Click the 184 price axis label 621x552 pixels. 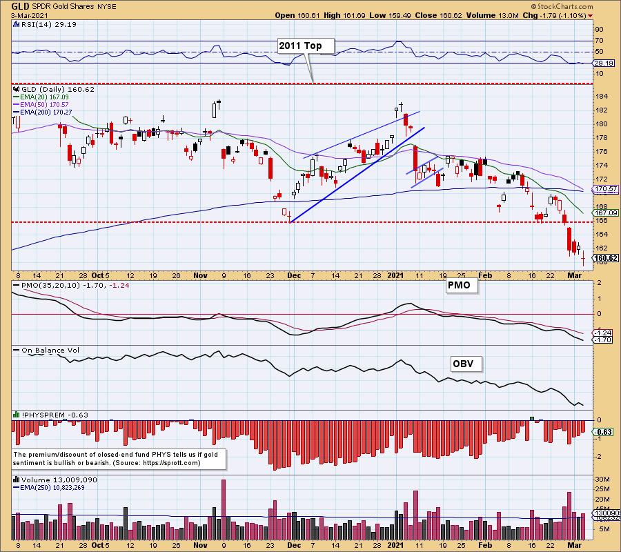(602, 96)
